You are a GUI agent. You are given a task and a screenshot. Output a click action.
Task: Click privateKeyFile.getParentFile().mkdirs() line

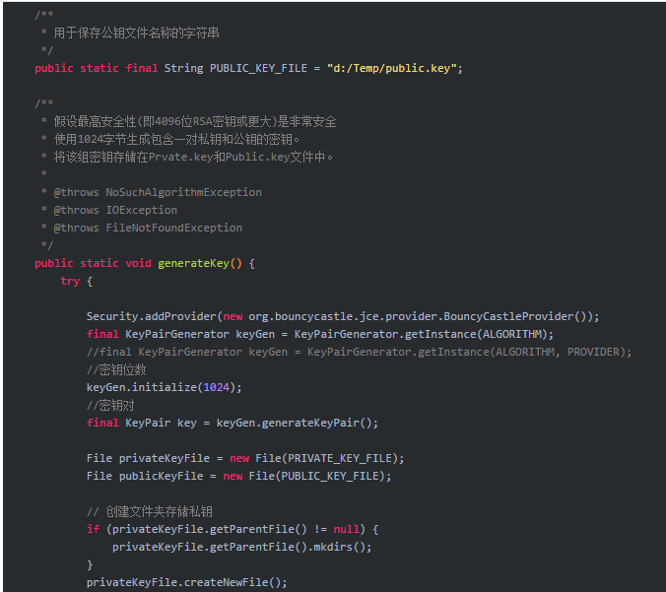pyautogui.click(x=241, y=547)
